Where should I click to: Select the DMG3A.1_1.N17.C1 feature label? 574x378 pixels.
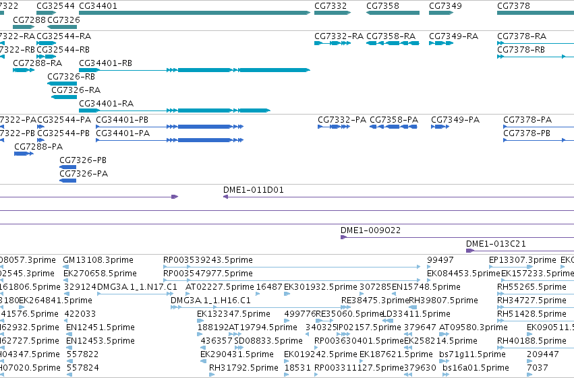point(137,287)
